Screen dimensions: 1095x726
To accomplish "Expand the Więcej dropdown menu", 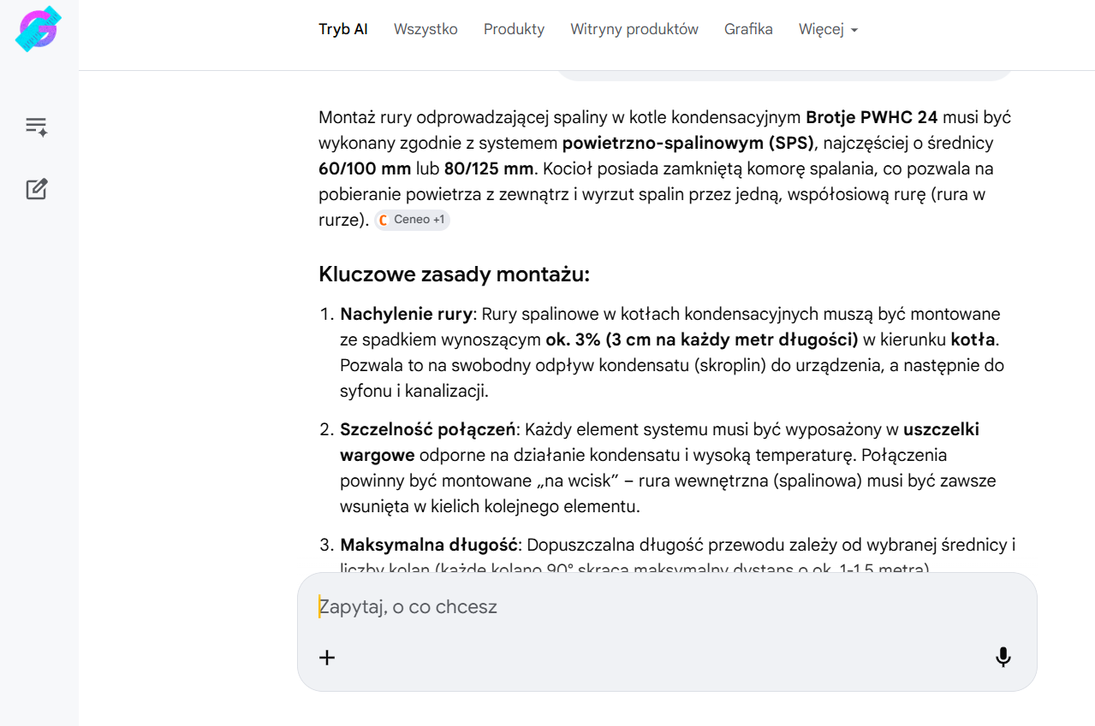I will [828, 29].
